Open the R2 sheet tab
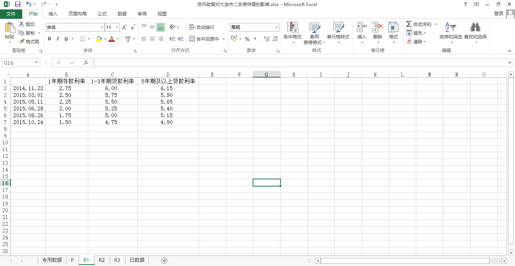This screenshot has width=515, height=266. (102, 260)
